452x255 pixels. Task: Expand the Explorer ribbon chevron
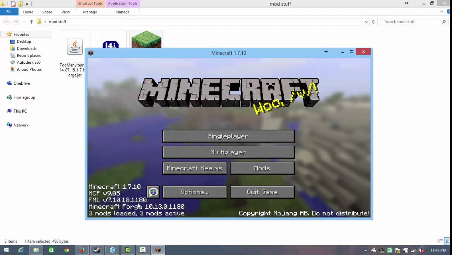442,12
